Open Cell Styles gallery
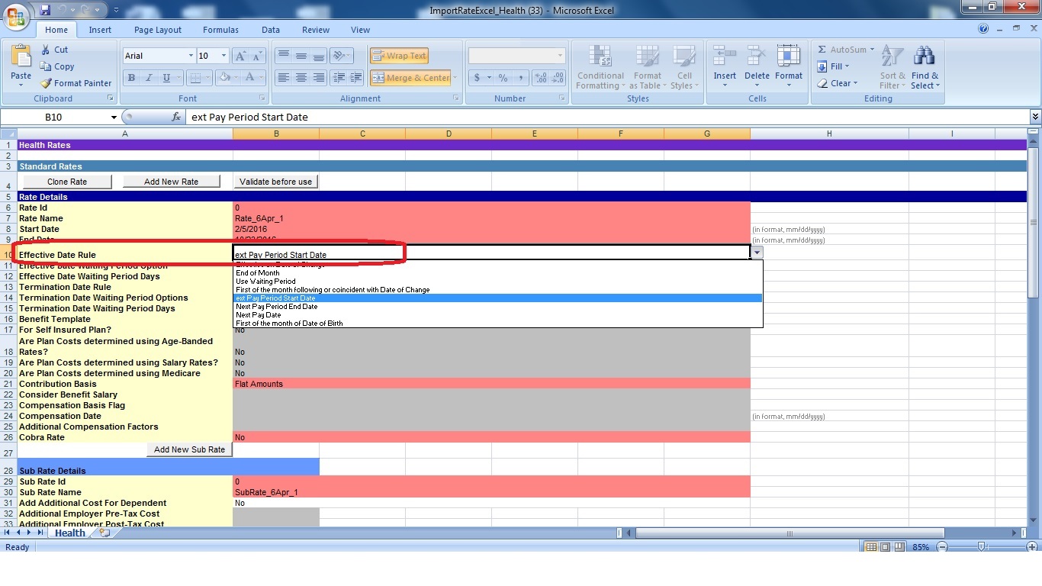Viewport: 1042px width, 586px height. [684, 67]
